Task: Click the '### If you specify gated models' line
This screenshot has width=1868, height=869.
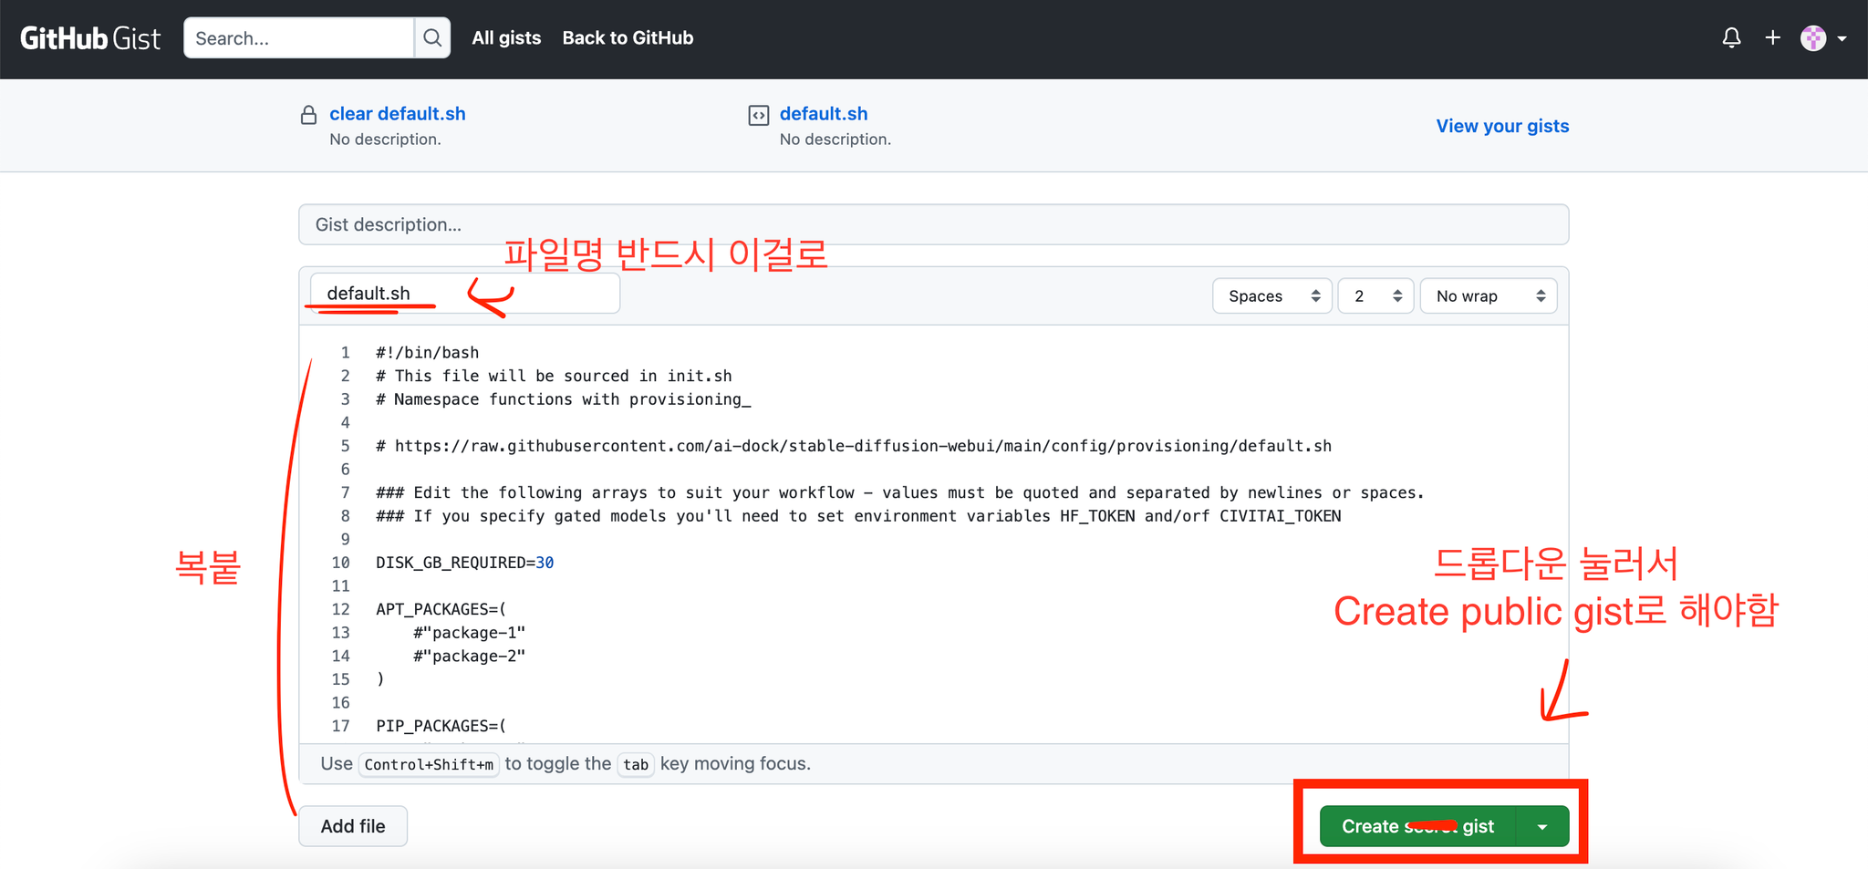Action: [x=858, y=516]
